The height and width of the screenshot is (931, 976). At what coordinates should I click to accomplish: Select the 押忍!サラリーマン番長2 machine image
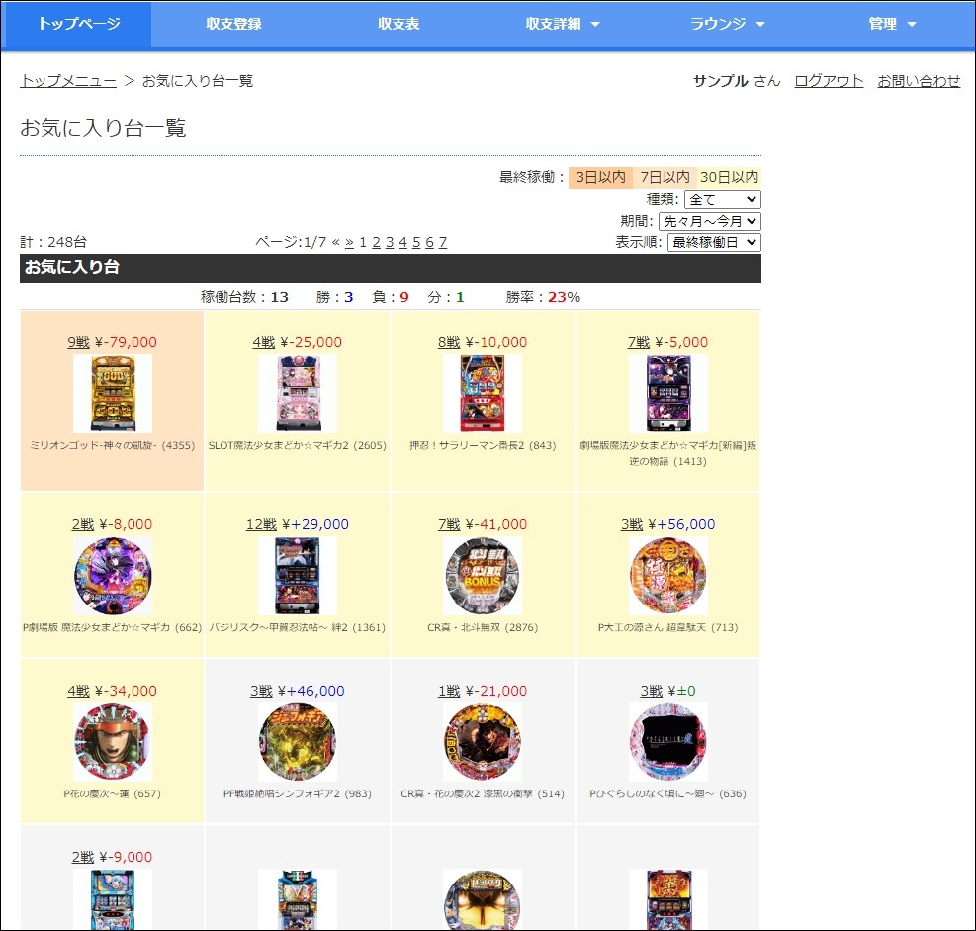coord(483,394)
